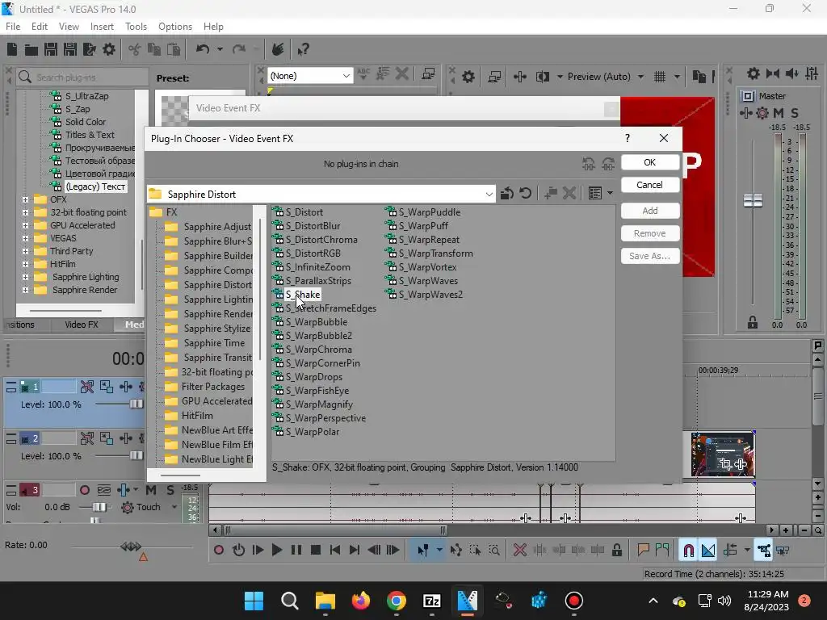Click the Play button in transport

click(x=276, y=551)
